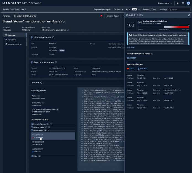The image size is (192, 173).
Task: Select IP address 64.233.191.255 entry
Action: click(x=53, y=150)
